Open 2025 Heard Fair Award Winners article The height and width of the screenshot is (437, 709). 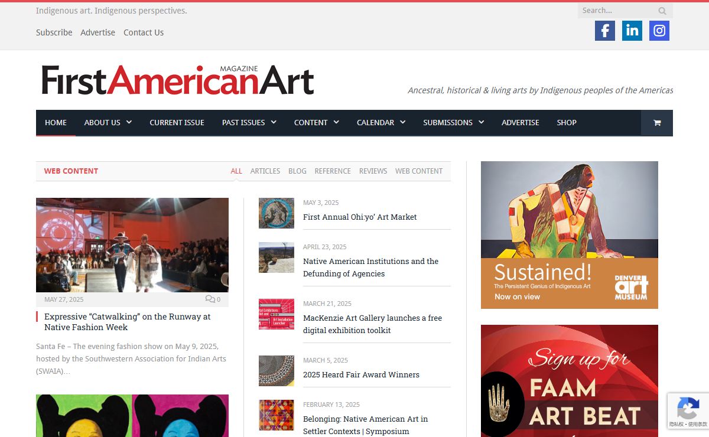361,374
